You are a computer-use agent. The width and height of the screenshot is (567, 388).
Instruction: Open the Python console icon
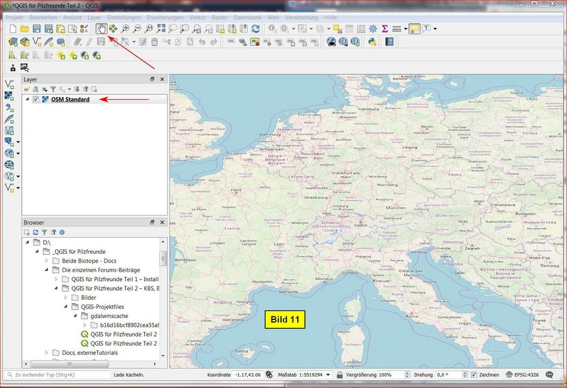[x=371, y=42]
